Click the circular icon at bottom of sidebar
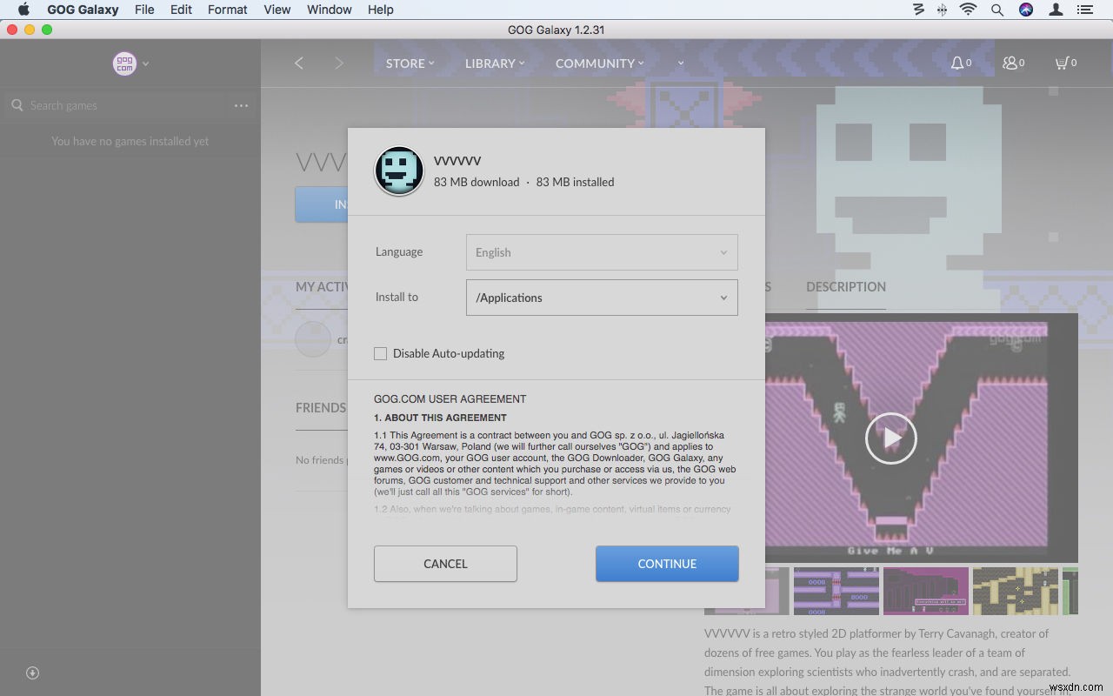The width and height of the screenshot is (1113, 696). tap(32, 673)
